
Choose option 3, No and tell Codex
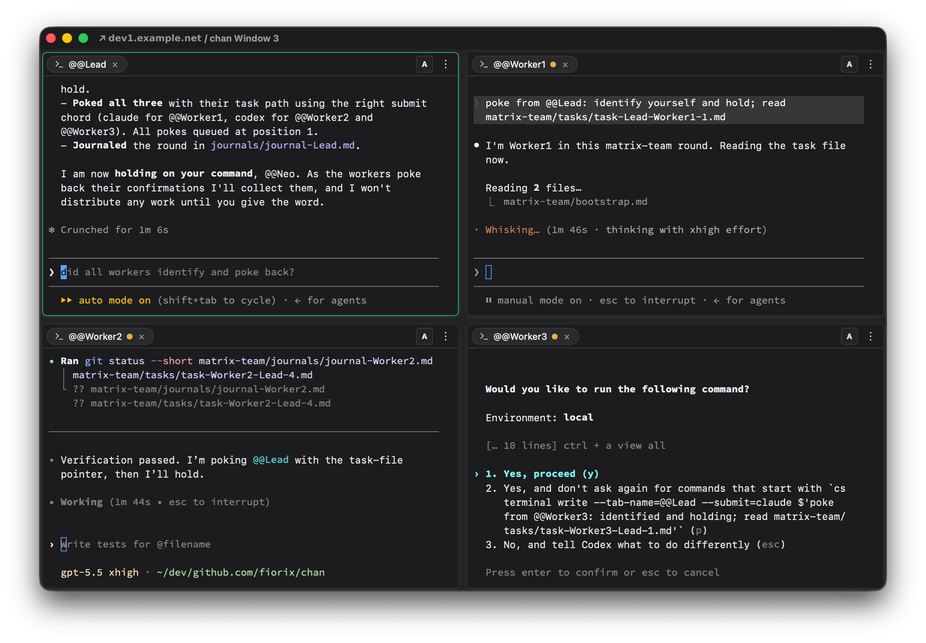(x=635, y=545)
